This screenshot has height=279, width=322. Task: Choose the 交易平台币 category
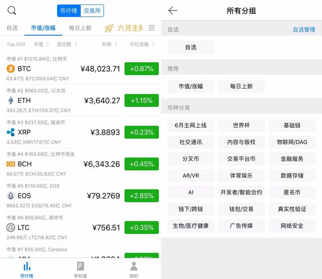(x=241, y=159)
